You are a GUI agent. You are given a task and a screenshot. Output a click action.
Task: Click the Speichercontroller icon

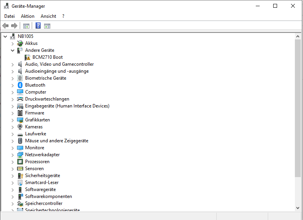(20, 203)
